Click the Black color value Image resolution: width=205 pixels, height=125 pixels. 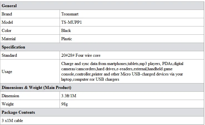[x=66, y=31]
